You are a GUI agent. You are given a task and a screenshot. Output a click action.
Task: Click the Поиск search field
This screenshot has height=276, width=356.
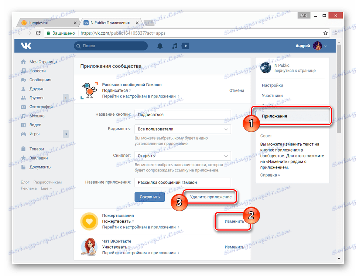coord(111,46)
